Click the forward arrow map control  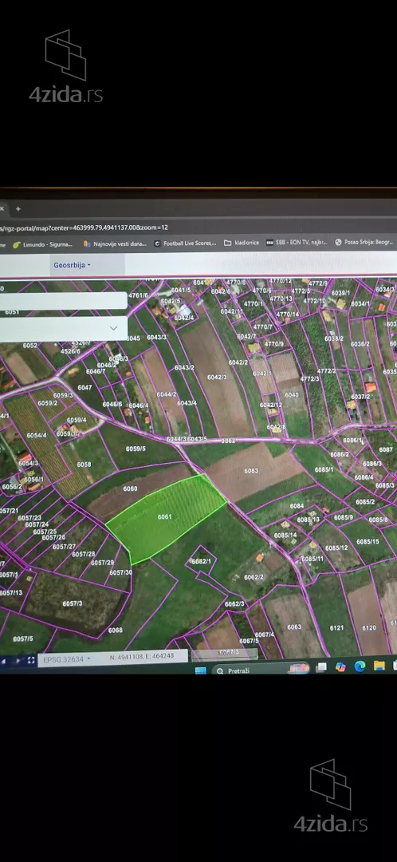click(18, 660)
